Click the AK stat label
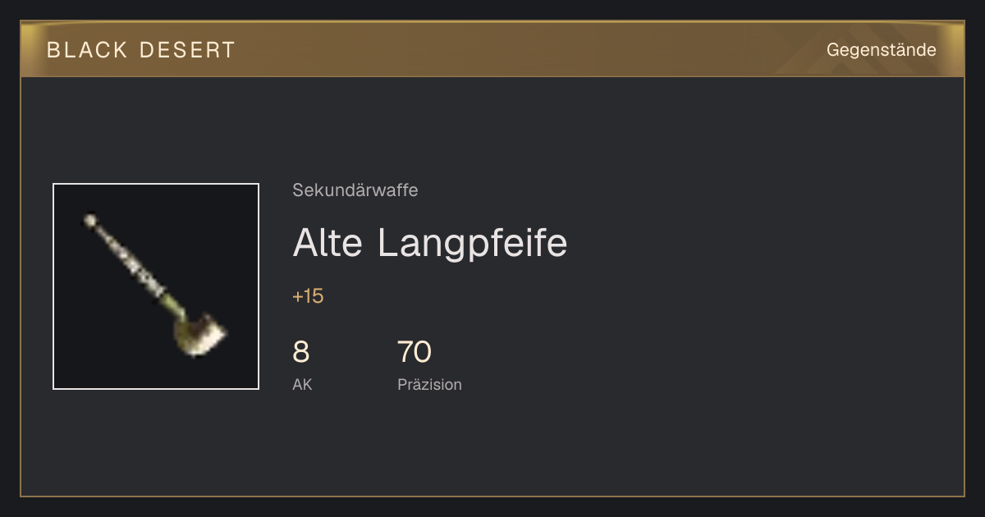 [302, 384]
